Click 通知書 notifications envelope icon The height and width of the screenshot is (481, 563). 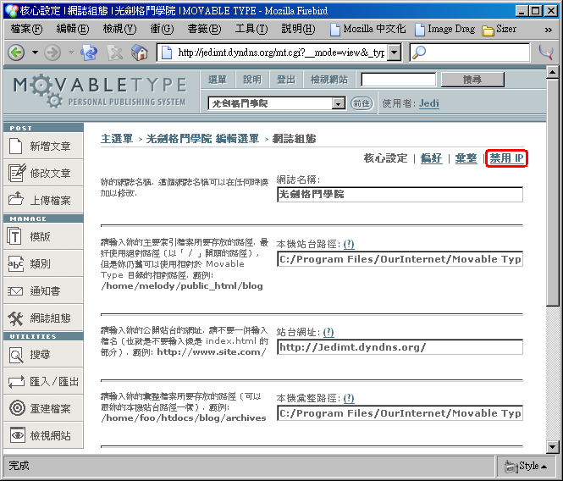pos(15,291)
